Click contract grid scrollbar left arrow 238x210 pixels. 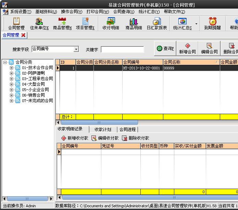(x=58, y=122)
